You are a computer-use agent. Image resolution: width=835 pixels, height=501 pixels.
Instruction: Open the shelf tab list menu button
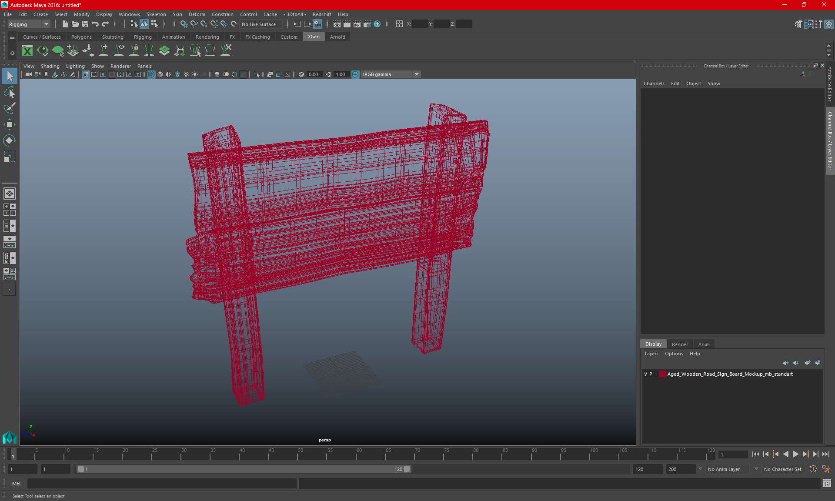12,38
